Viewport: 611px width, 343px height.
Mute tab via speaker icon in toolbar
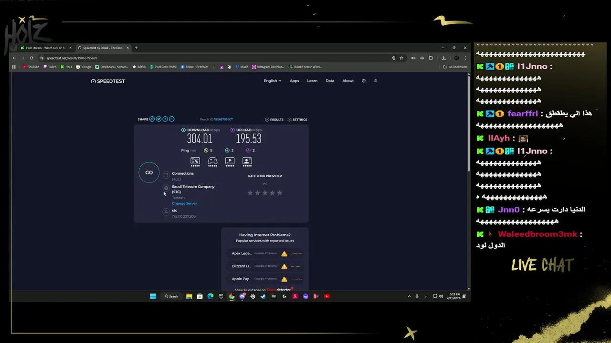pyautogui.click(x=413, y=58)
